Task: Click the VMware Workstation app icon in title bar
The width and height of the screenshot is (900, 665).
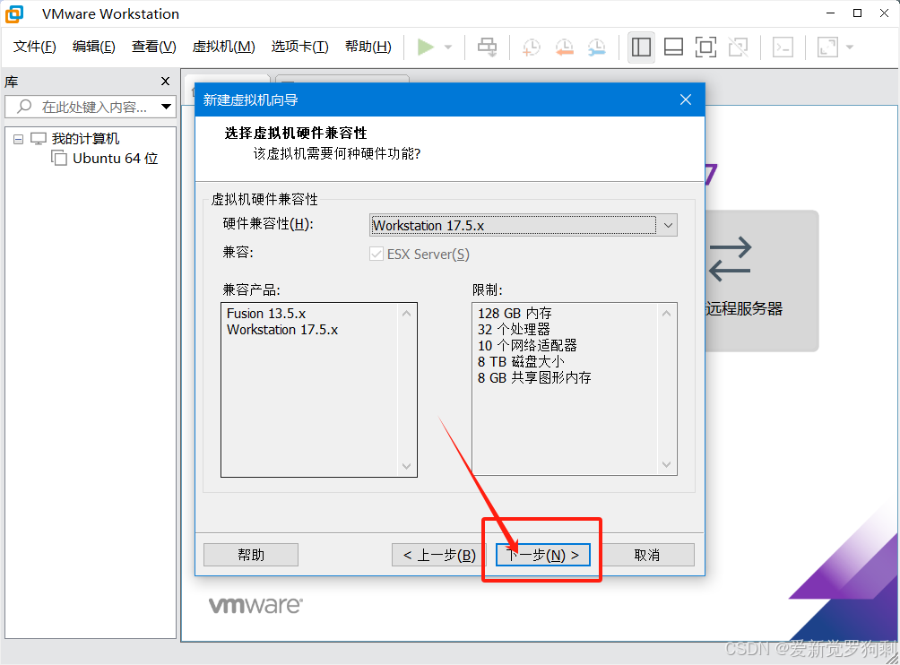Action: click(13, 13)
